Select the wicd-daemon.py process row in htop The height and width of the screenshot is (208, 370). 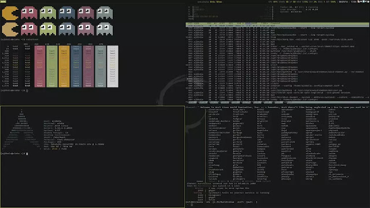[277, 72]
